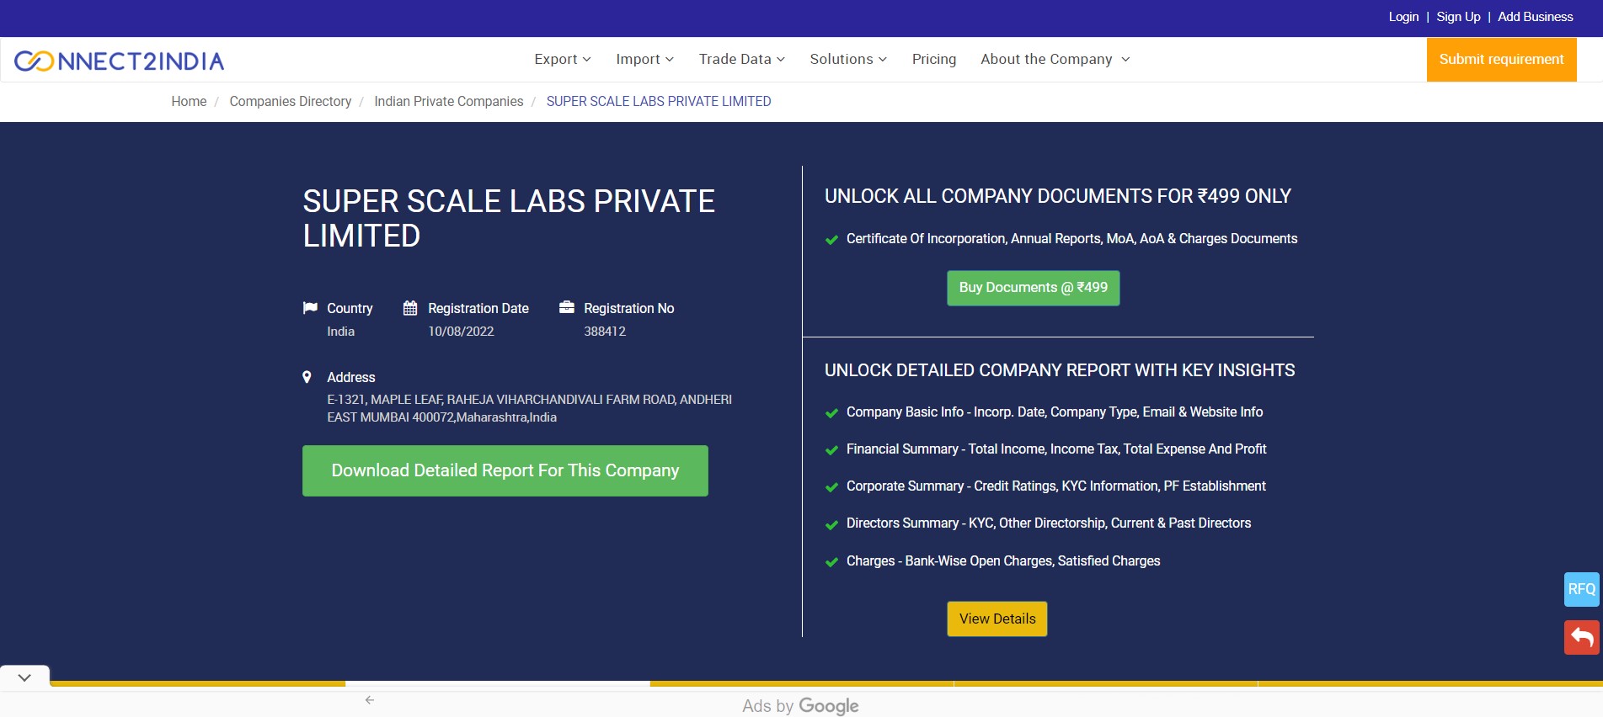Click the Add Business link
The image size is (1603, 717).
(x=1536, y=17)
